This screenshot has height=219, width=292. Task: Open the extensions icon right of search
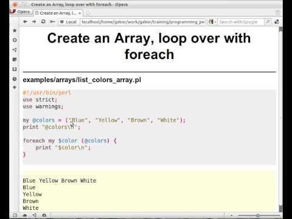coord(277,22)
